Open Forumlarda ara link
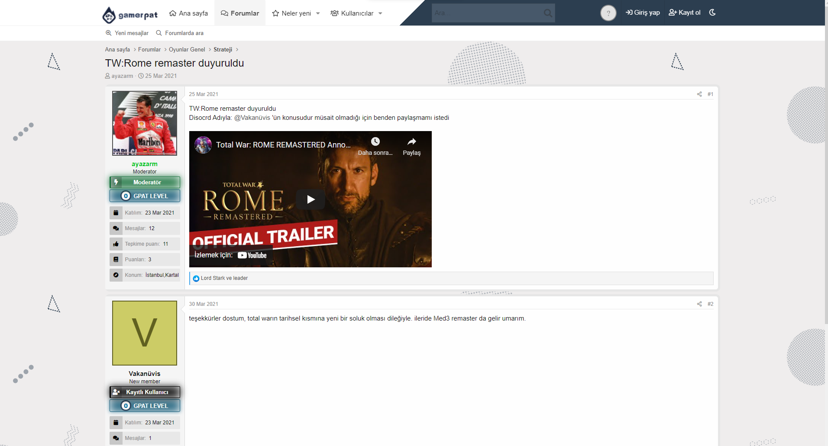The image size is (828, 446). point(180,33)
